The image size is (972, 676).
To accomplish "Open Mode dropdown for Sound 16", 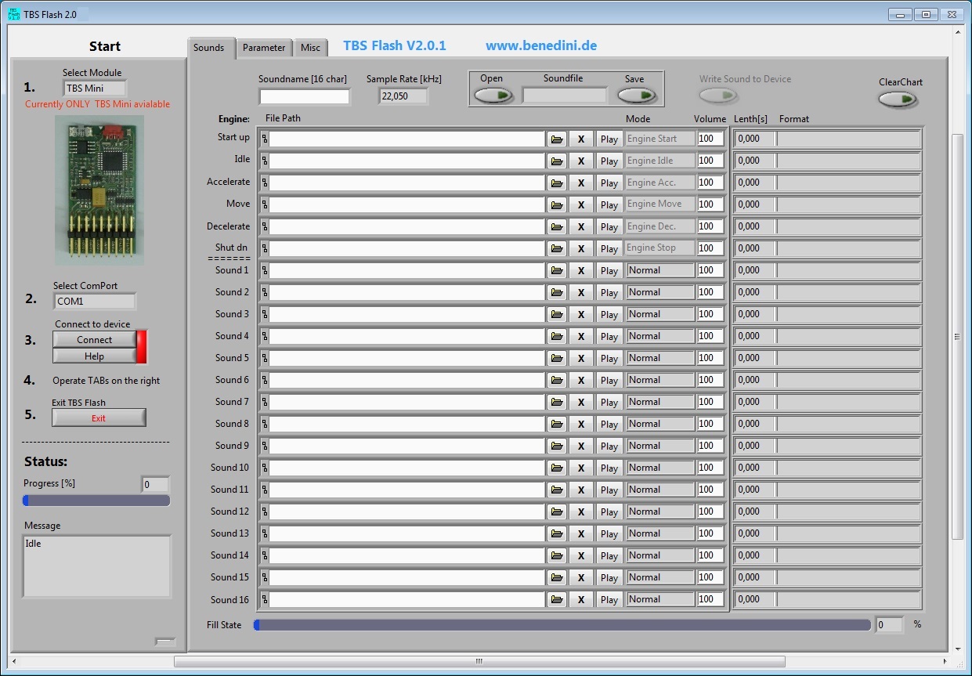I will click(660, 599).
